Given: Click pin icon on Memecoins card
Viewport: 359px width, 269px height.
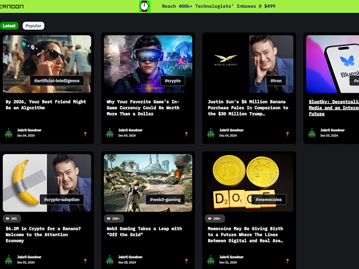Looking at the screenshot, I should point(288,261).
